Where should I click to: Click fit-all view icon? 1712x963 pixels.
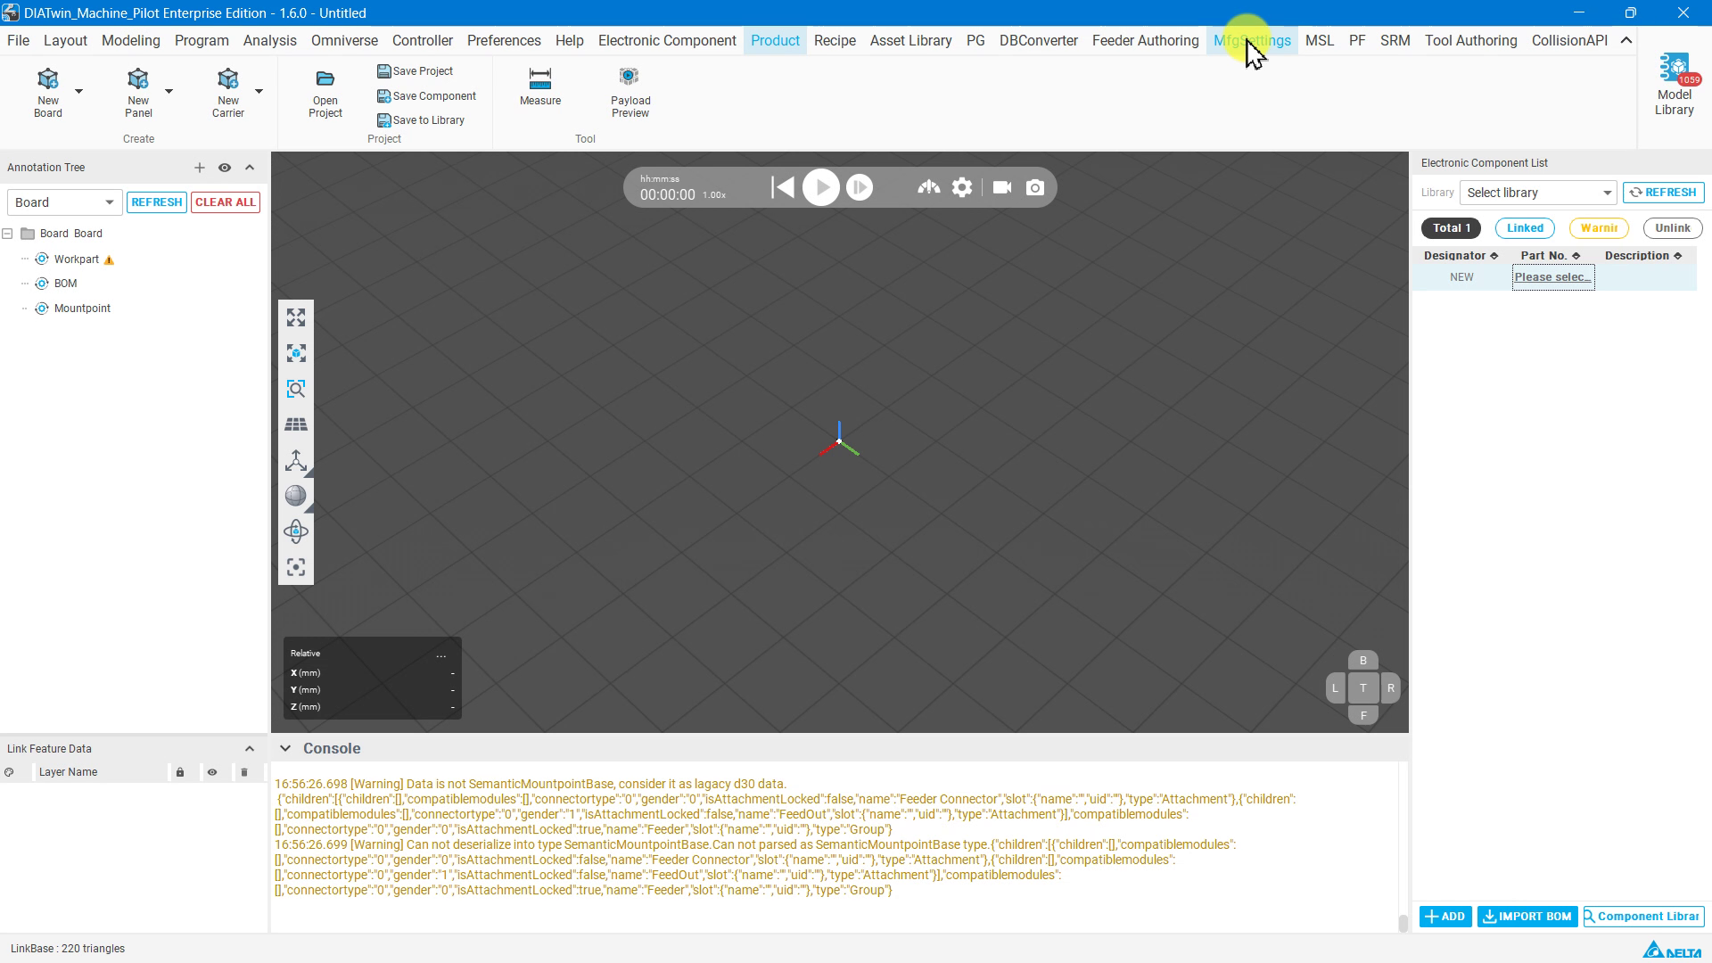(x=296, y=317)
